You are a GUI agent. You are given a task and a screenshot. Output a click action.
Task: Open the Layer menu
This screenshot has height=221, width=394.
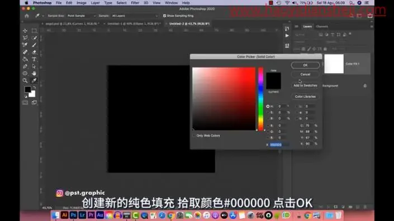click(x=95, y=3)
